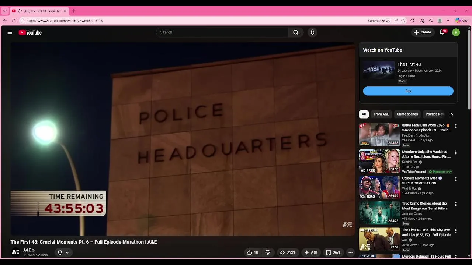The width and height of the screenshot is (472, 265).
Task: Click the blue Buy button
Action: pos(408,91)
